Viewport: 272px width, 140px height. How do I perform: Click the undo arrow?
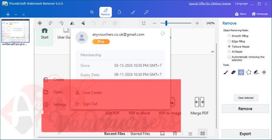tap(94, 23)
